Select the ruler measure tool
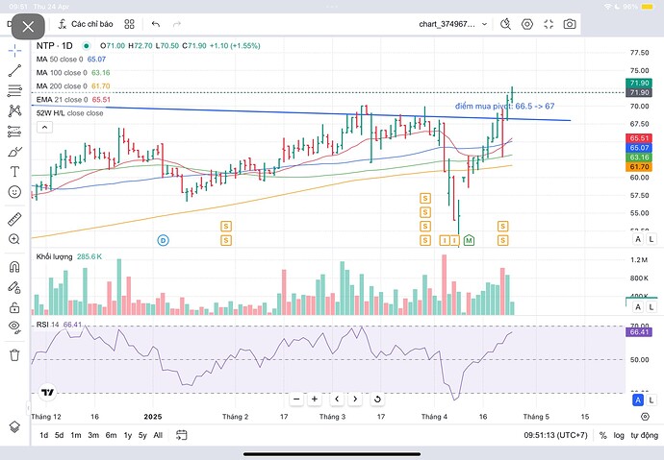This screenshot has width=664, height=460. 14,219
